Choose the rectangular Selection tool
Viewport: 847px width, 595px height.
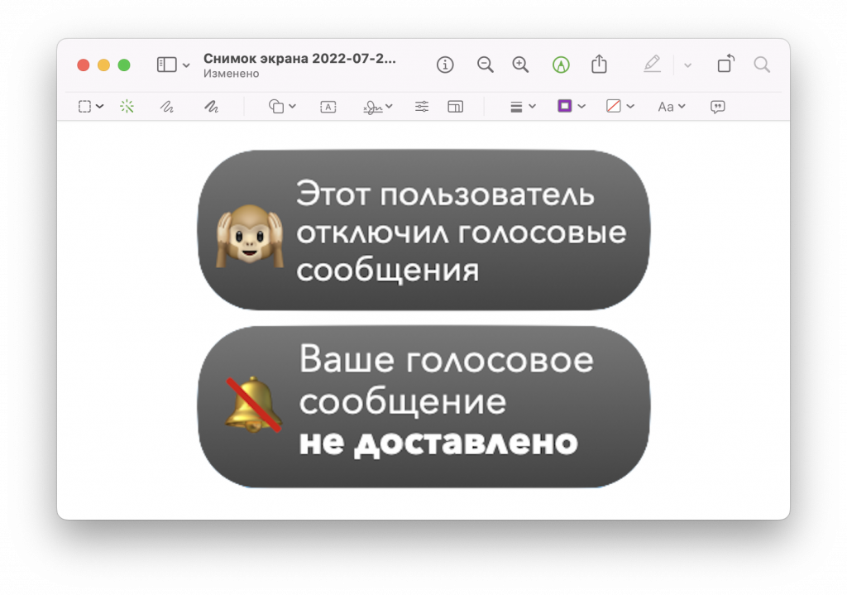[85, 107]
